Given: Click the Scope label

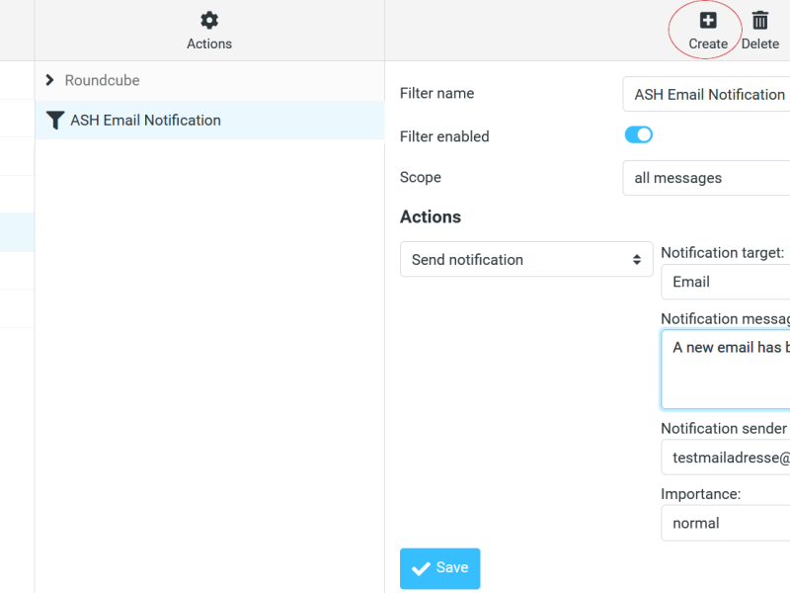Looking at the screenshot, I should coord(421,178).
